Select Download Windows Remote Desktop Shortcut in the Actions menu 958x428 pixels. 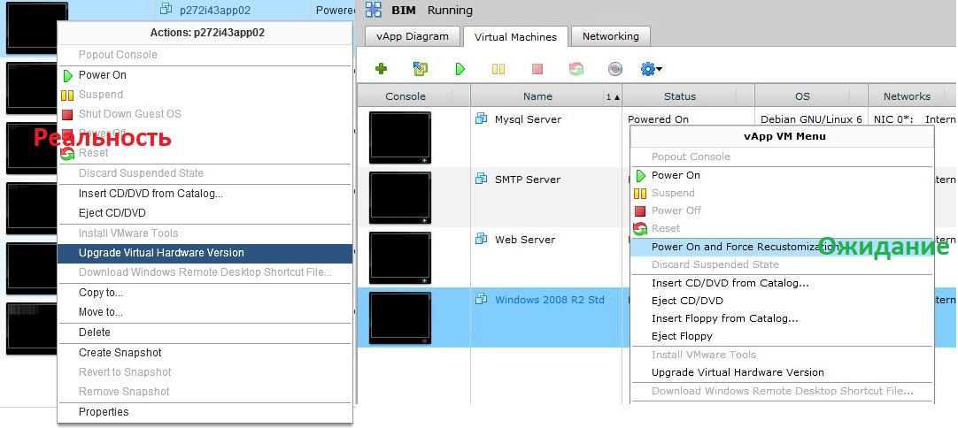(205, 272)
